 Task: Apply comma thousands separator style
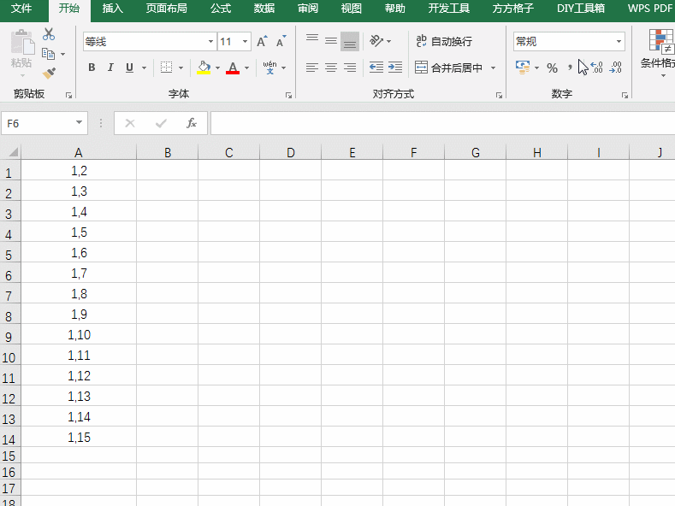[x=570, y=68]
